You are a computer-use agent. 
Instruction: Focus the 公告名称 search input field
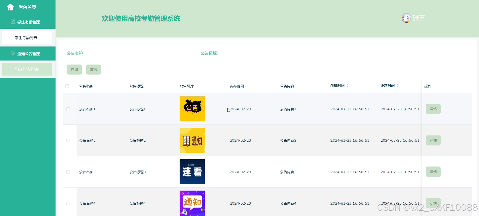tap(114, 53)
